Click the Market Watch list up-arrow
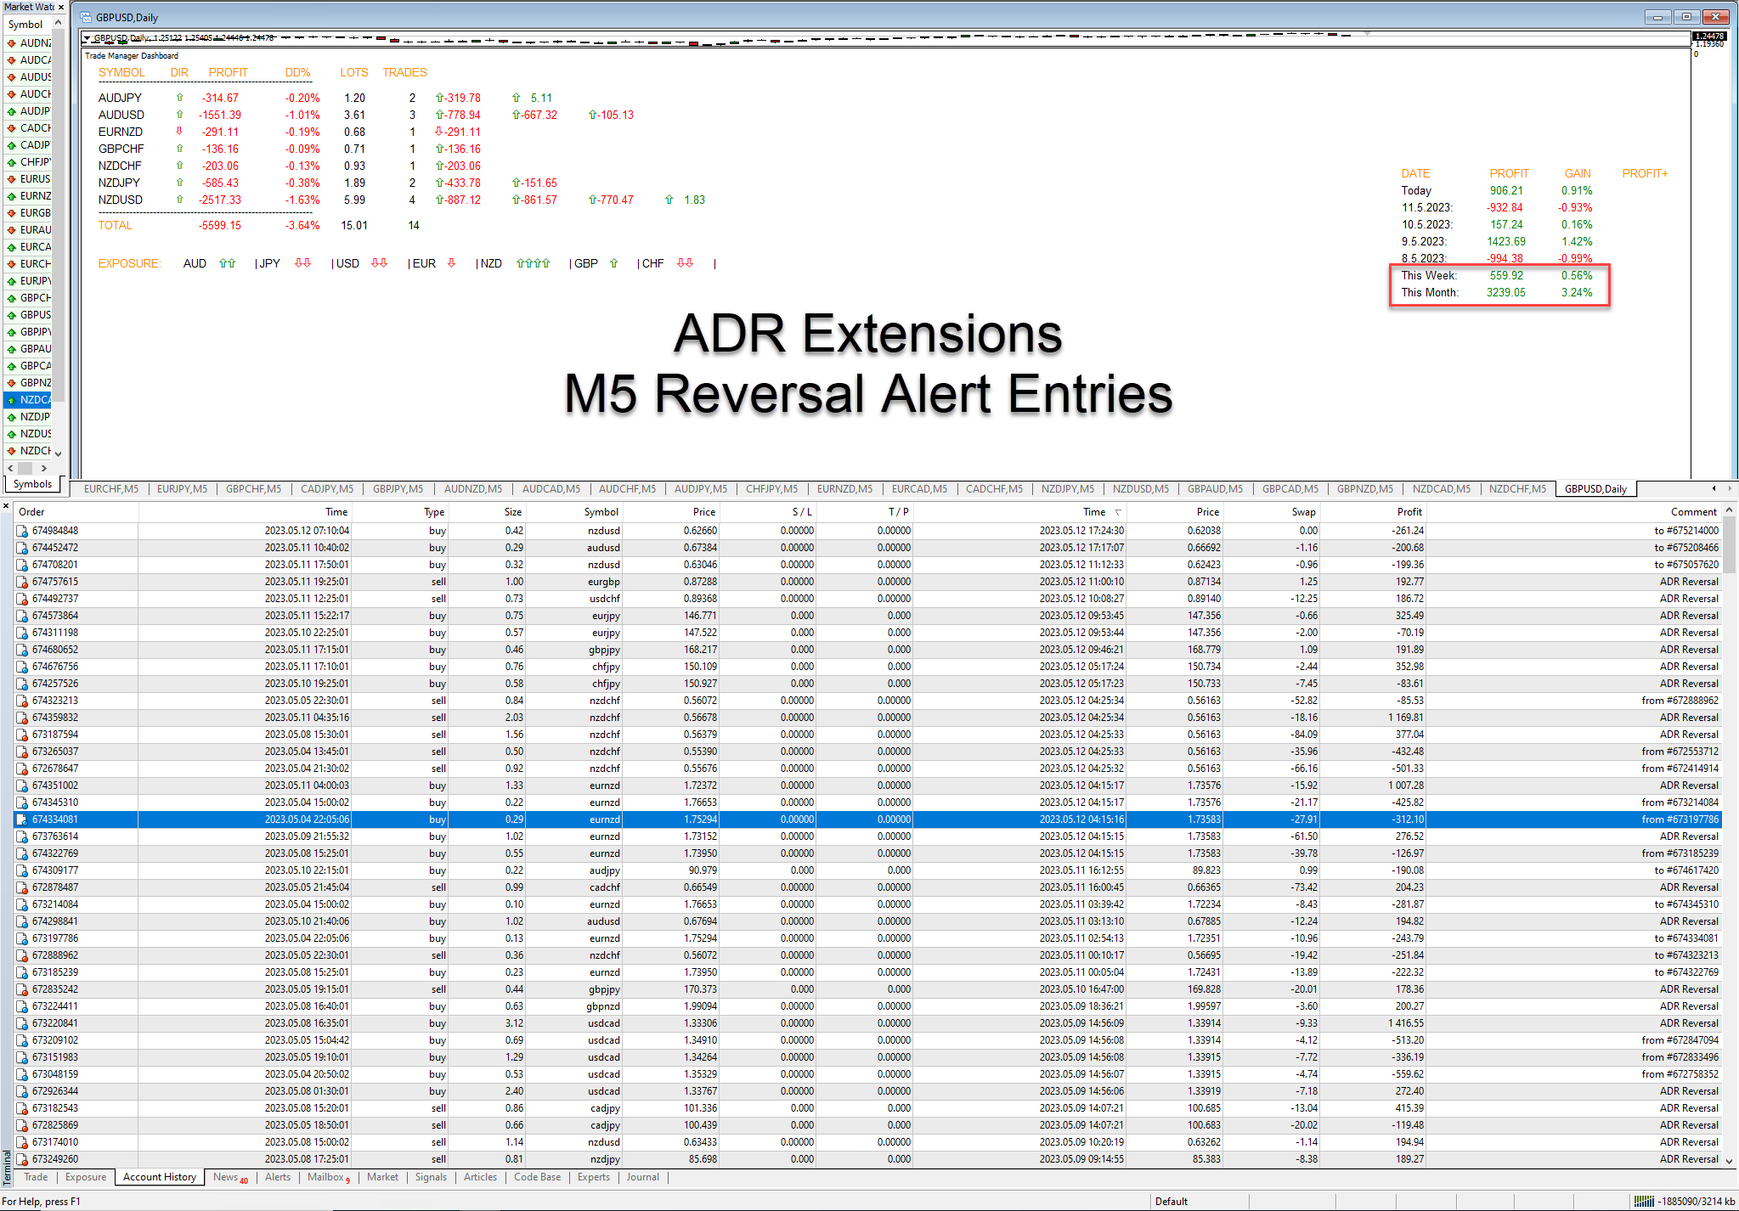The height and width of the screenshot is (1211, 1739). [x=59, y=23]
